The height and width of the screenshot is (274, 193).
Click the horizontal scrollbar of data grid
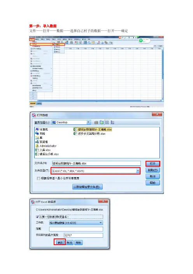tap(99, 100)
